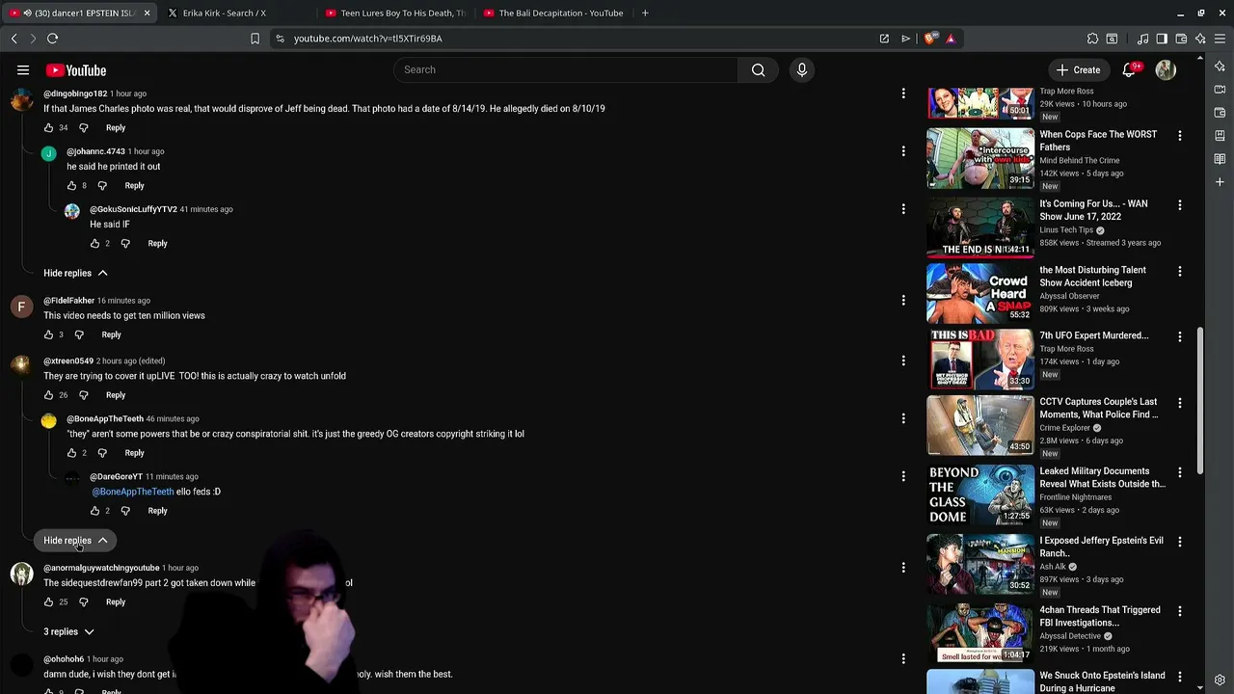Open options menu for @dingobingo182's comment

point(903,93)
